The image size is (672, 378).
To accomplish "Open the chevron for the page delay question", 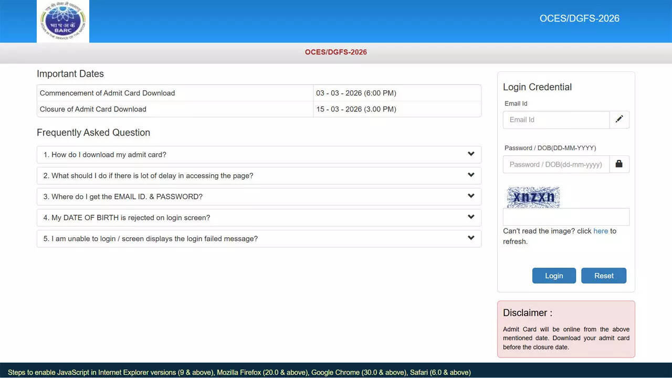I will (x=471, y=175).
